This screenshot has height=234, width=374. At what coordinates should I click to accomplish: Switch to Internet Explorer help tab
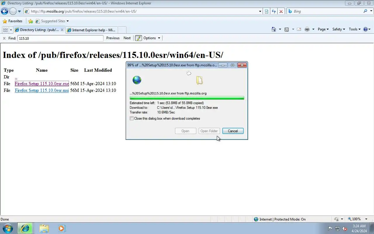click(x=91, y=30)
